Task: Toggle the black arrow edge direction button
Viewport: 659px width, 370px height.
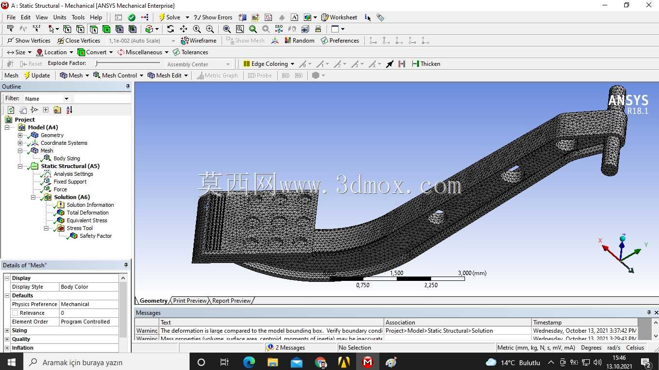Action: pyautogui.click(x=389, y=64)
